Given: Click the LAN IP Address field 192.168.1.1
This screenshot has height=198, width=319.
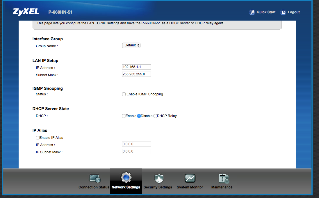Looking at the screenshot, I should click(x=136, y=67).
